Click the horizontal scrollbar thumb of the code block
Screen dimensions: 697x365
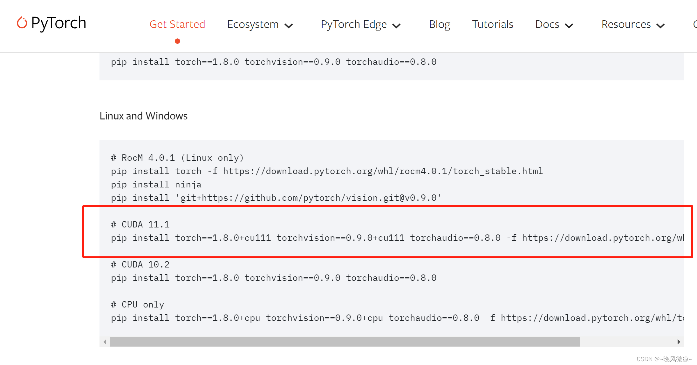click(345, 342)
